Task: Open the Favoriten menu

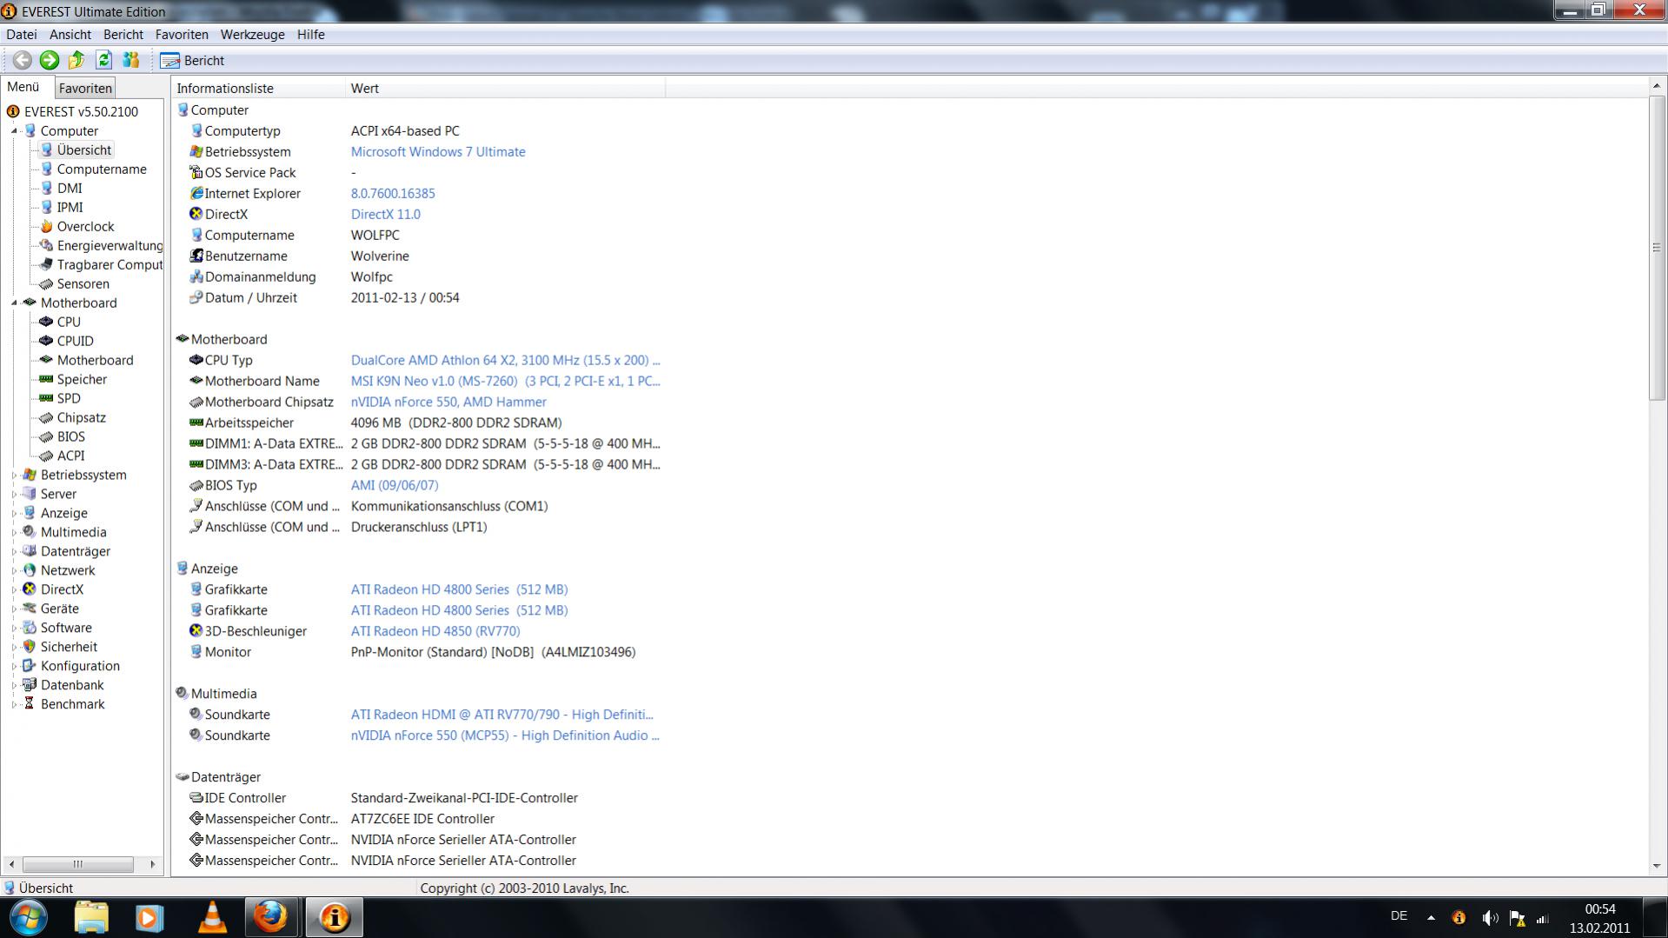Action: tap(182, 35)
